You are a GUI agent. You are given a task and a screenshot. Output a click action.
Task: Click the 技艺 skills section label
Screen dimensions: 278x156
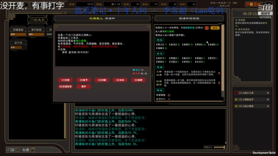pyautogui.click(x=160, y=54)
